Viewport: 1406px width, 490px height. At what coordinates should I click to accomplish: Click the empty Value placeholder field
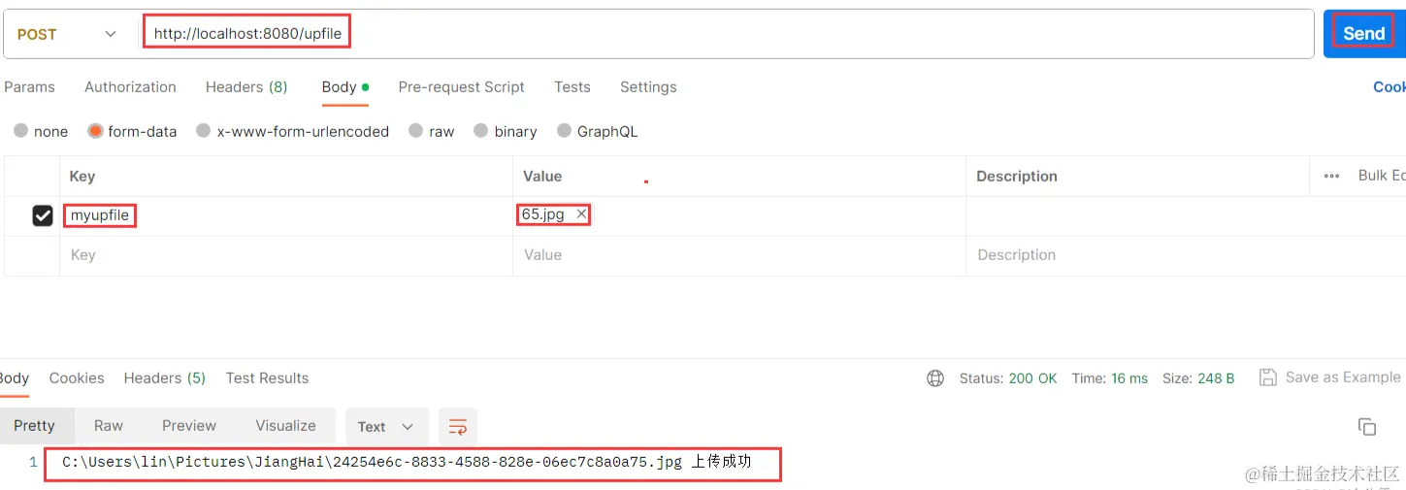click(738, 255)
